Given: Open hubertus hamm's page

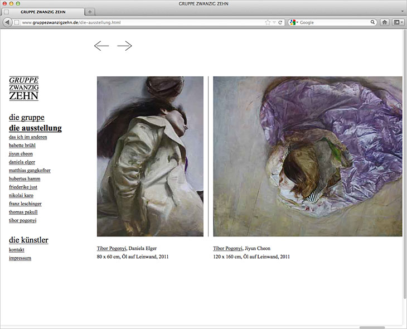Looking at the screenshot, I should click(25, 178).
